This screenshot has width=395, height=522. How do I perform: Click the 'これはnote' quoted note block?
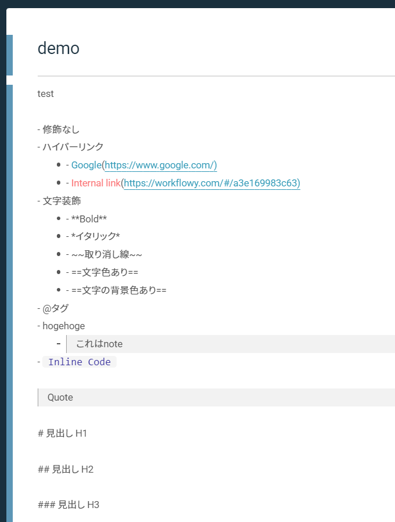(x=231, y=344)
